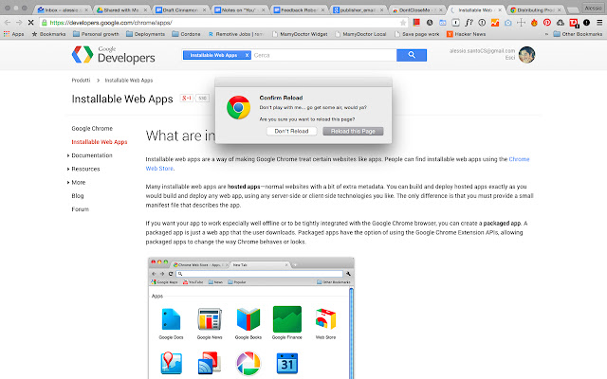Click the browser back arrow
Image resolution: width=607 pixels, height=379 pixels.
(7, 23)
